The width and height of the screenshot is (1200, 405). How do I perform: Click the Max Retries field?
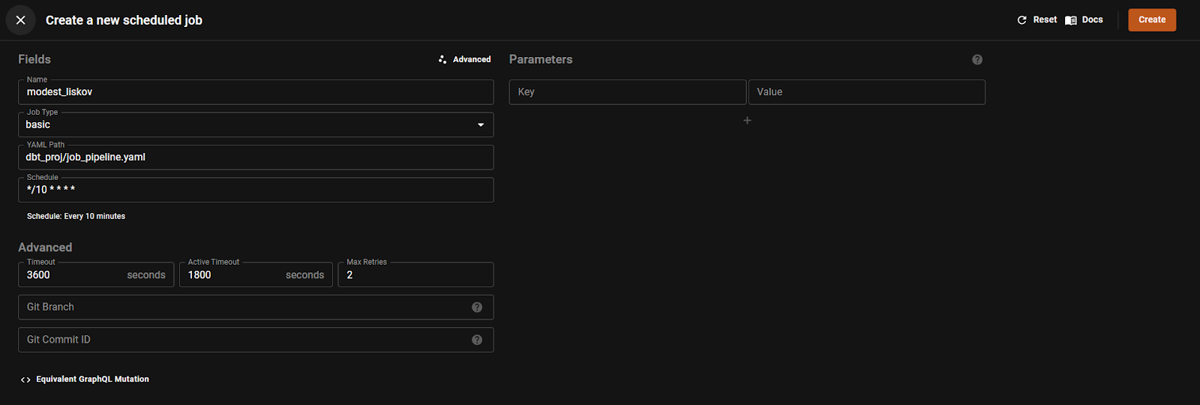[x=416, y=275]
